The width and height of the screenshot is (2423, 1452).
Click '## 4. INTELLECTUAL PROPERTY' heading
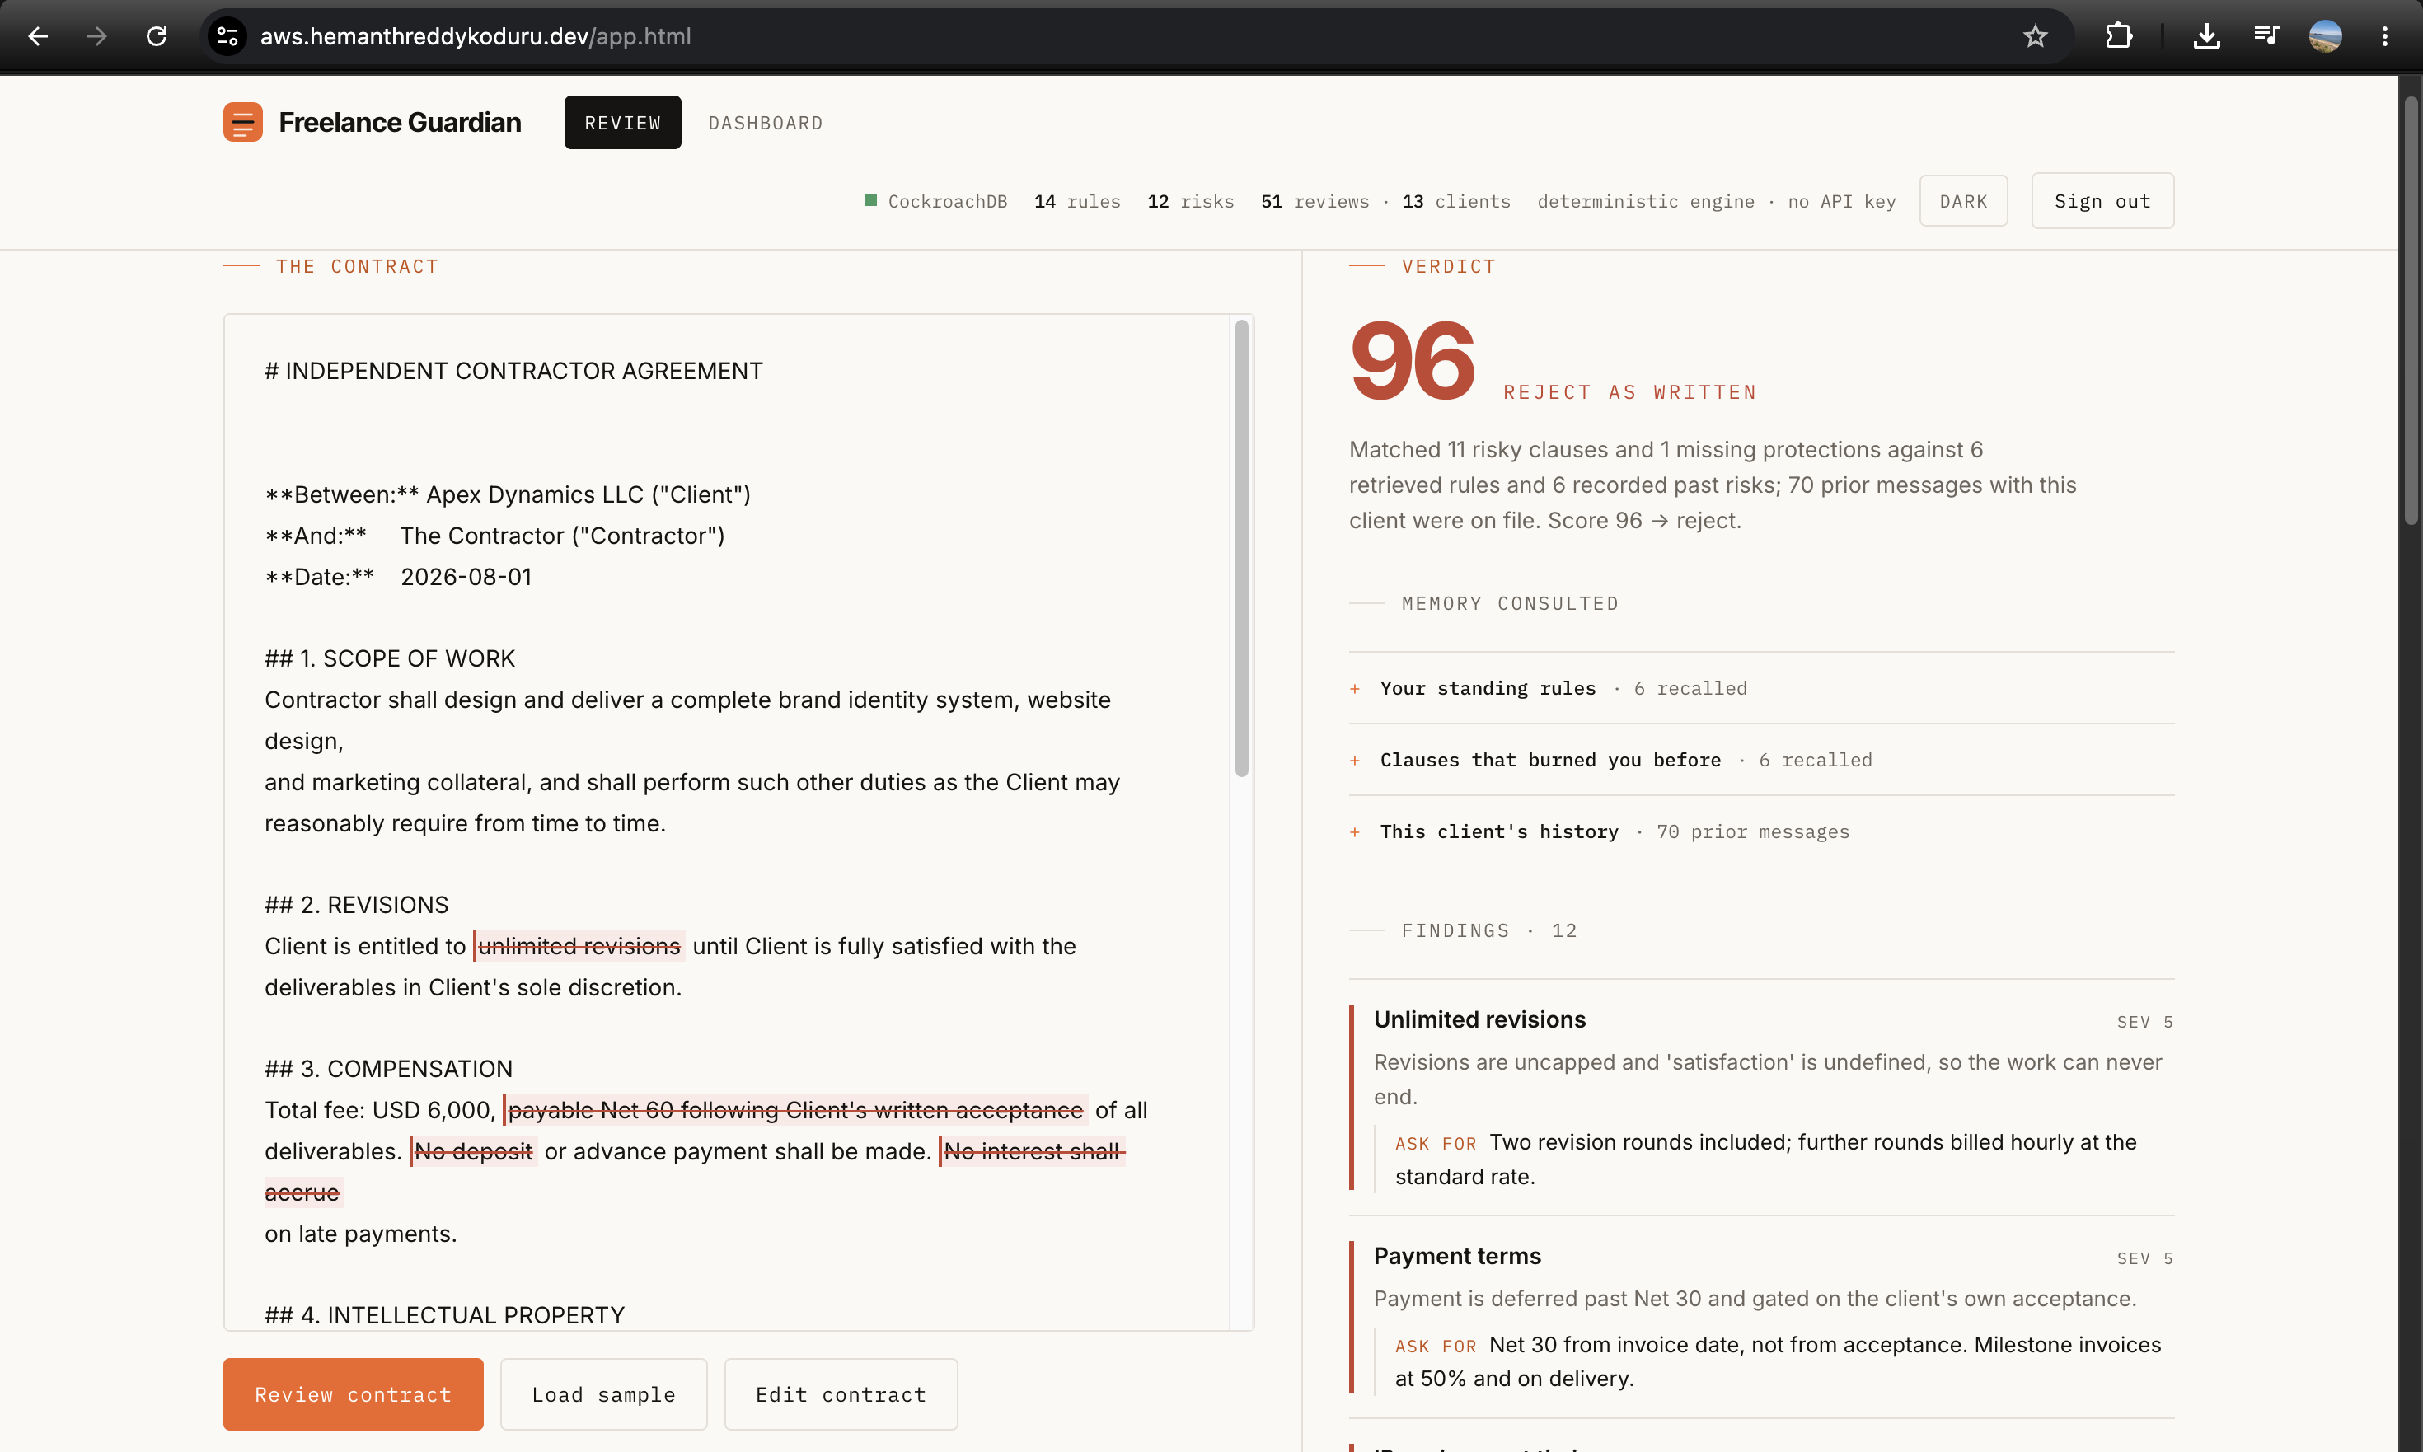pyautogui.click(x=444, y=1315)
